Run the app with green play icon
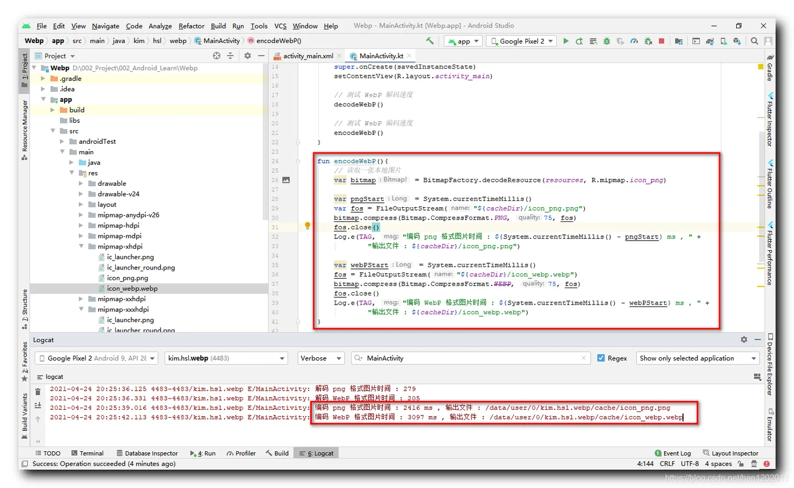794x488 pixels. (566, 41)
